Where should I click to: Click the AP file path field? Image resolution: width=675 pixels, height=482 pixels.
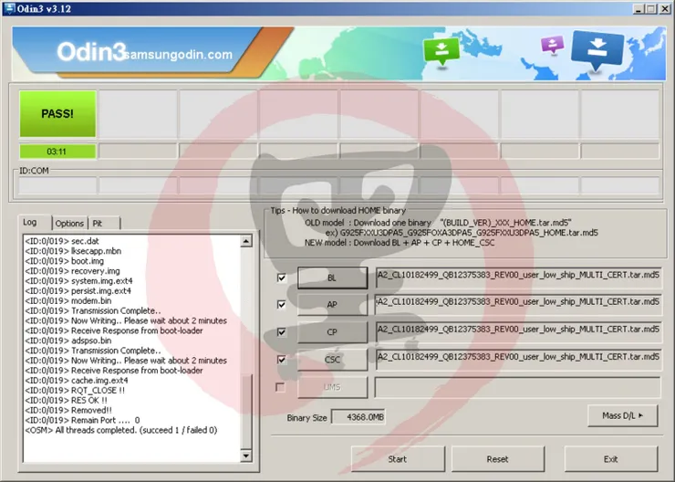pyautogui.click(x=518, y=304)
